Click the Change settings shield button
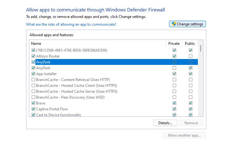The width and height of the screenshot is (233, 144). coord(187,24)
